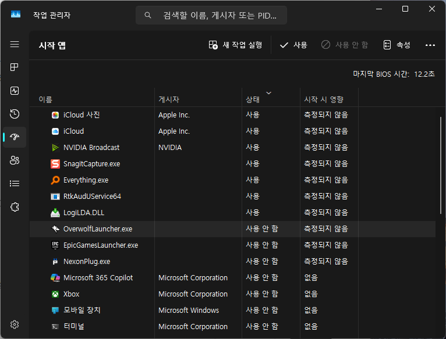Open Task Manager settings gear

point(15,324)
